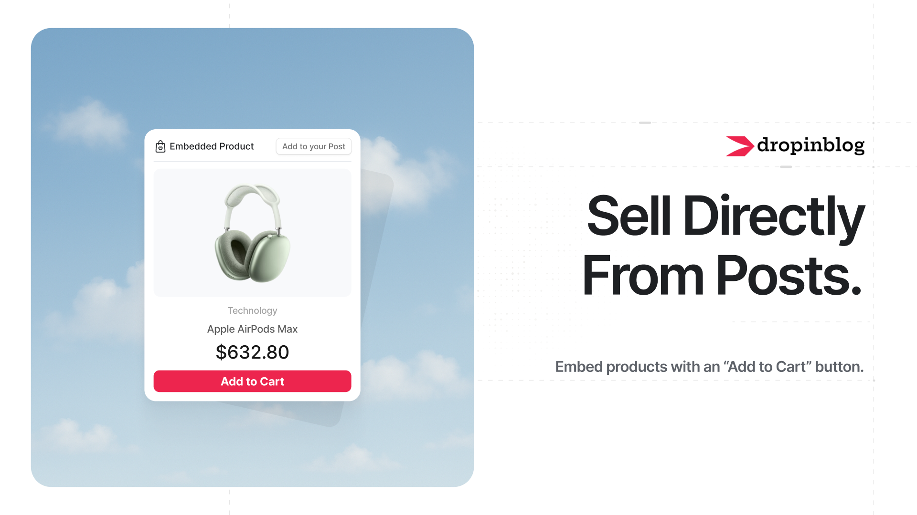Open the dropinblog wordmark text
Image resolution: width=917 pixels, height=515 pixels.
tap(810, 145)
